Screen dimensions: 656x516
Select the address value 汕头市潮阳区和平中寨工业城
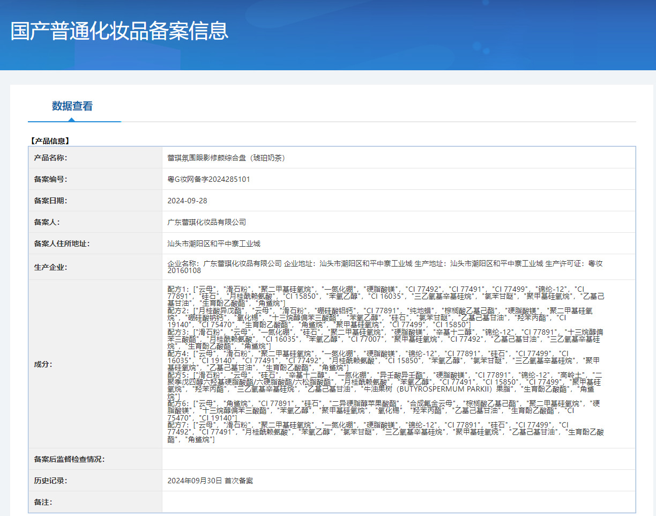point(214,244)
